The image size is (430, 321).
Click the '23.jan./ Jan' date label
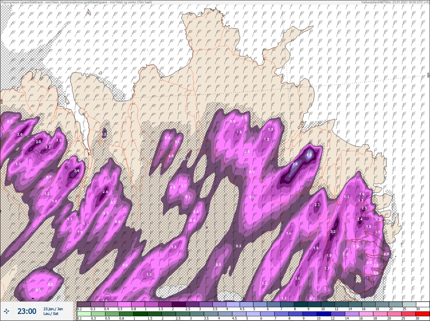53,309
